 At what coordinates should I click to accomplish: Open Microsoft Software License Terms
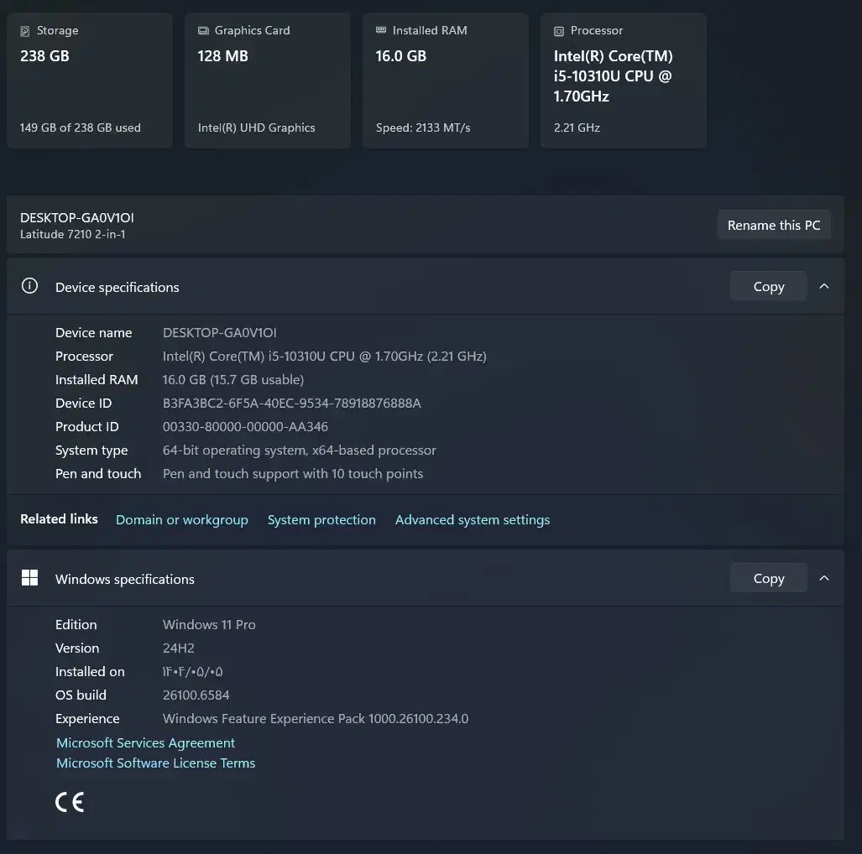[x=155, y=763]
